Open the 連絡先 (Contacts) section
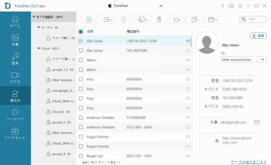The width and height of the screenshot is (271, 165). (15, 96)
